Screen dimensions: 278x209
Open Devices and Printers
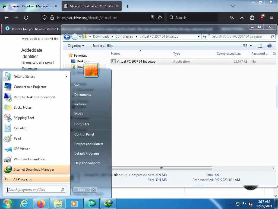tap(89, 144)
